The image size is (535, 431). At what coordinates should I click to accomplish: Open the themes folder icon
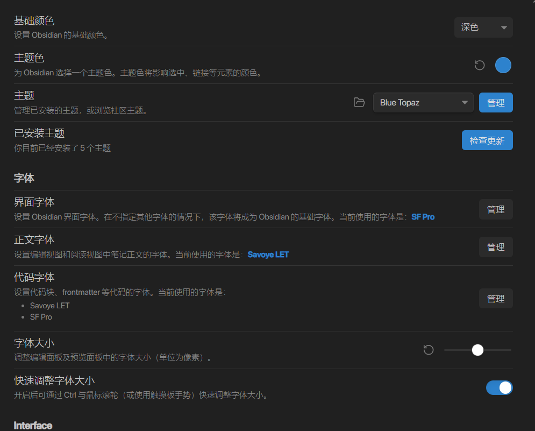coord(359,102)
